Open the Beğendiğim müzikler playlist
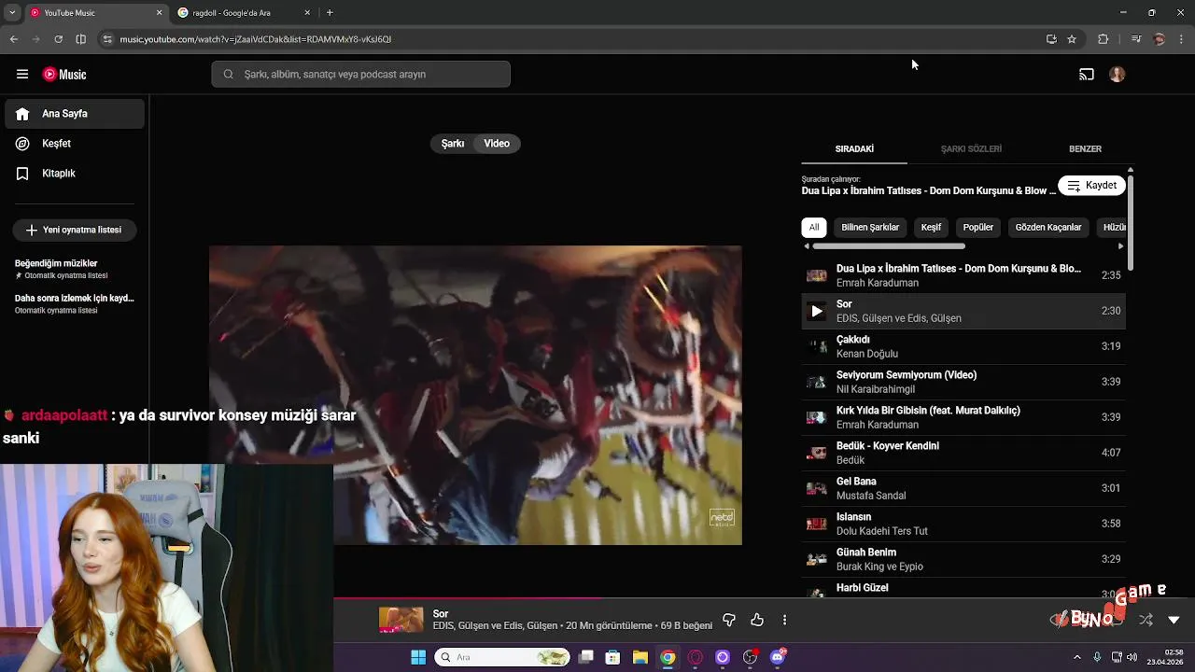Viewport: 1195px width, 672px height. (x=75, y=269)
